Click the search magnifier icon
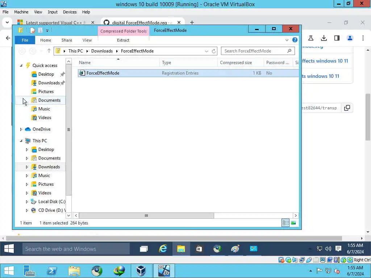371x278 pixels. (289, 51)
